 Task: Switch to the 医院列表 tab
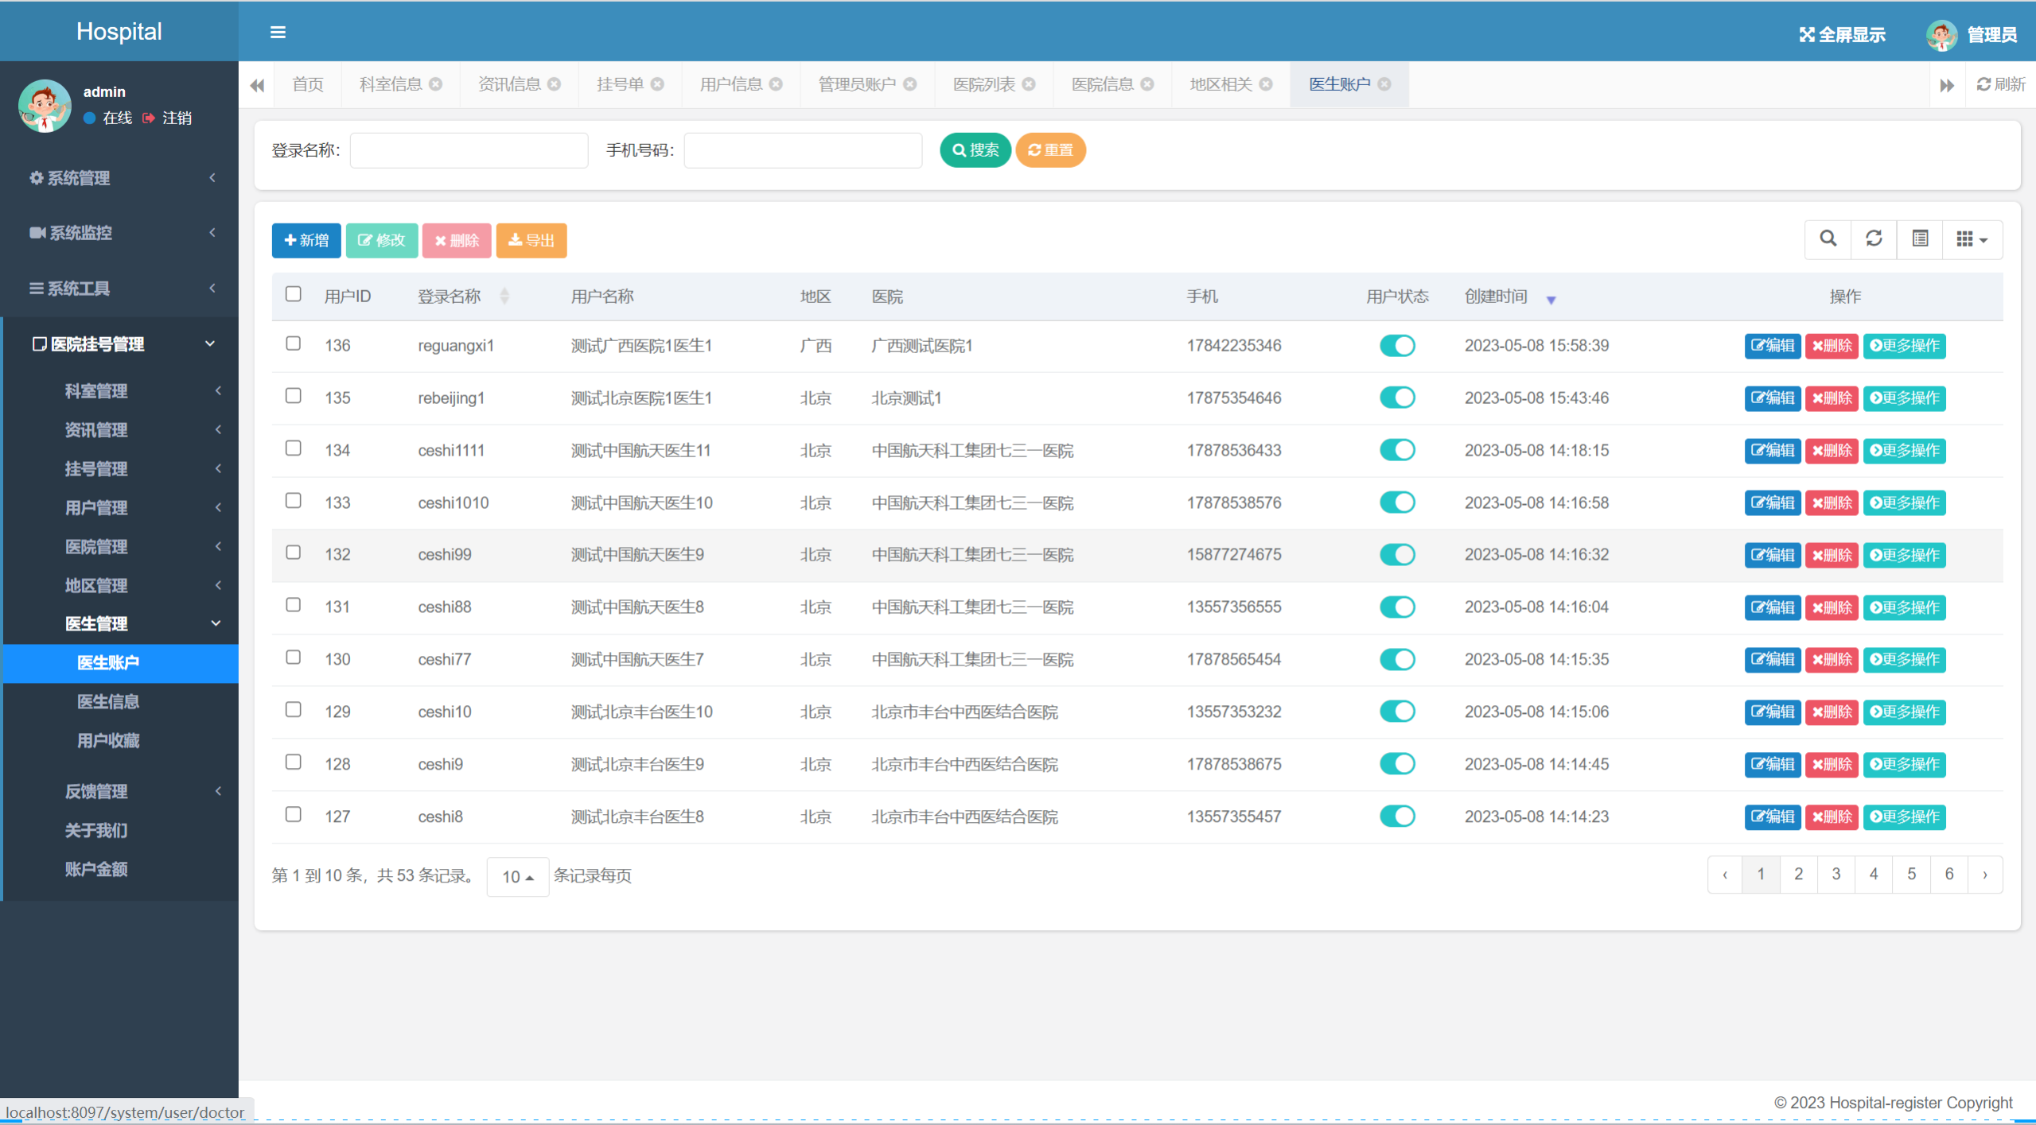click(x=983, y=84)
